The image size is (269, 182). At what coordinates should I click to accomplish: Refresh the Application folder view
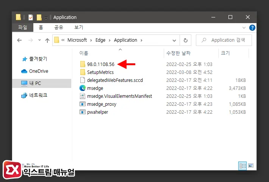click(185, 40)
